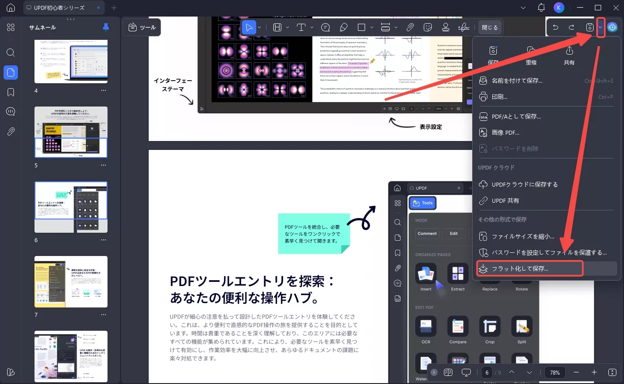Expand the highlight tool dropdown arrow
The height and width of the screenshot is (384, 624).
(288, 27)
